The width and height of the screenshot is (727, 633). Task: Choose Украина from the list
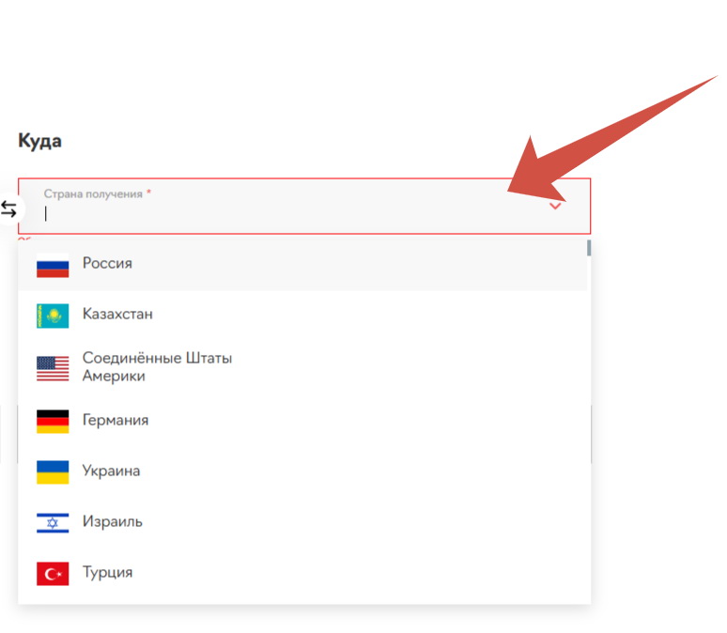111,471
